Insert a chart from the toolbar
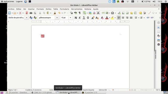Viewport: 168px width, 94px height. [94, 13]
